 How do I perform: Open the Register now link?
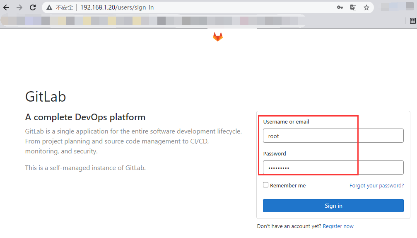(338, 226)
